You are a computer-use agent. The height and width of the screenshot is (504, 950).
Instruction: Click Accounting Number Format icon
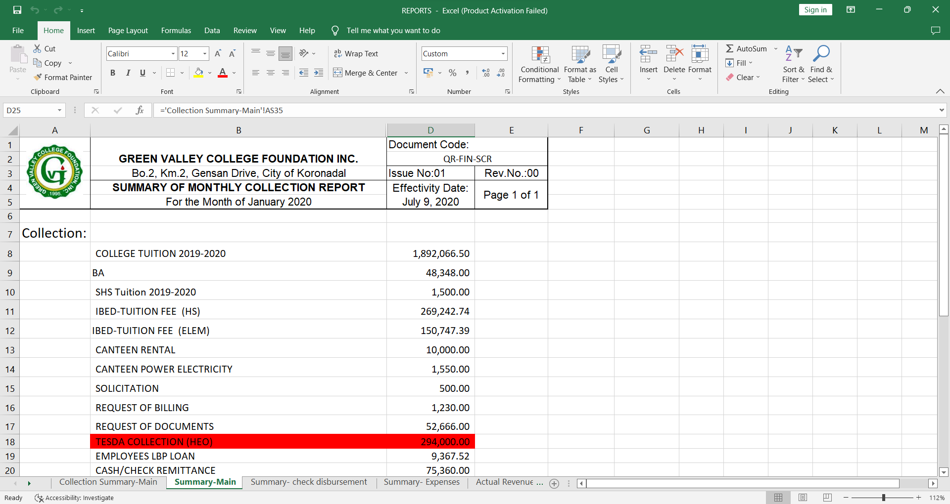point(428,73)
